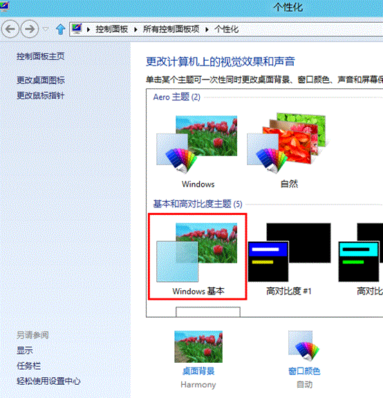Click the Forward navigation arrow
The image size is (383, 398).
point(30,29)
